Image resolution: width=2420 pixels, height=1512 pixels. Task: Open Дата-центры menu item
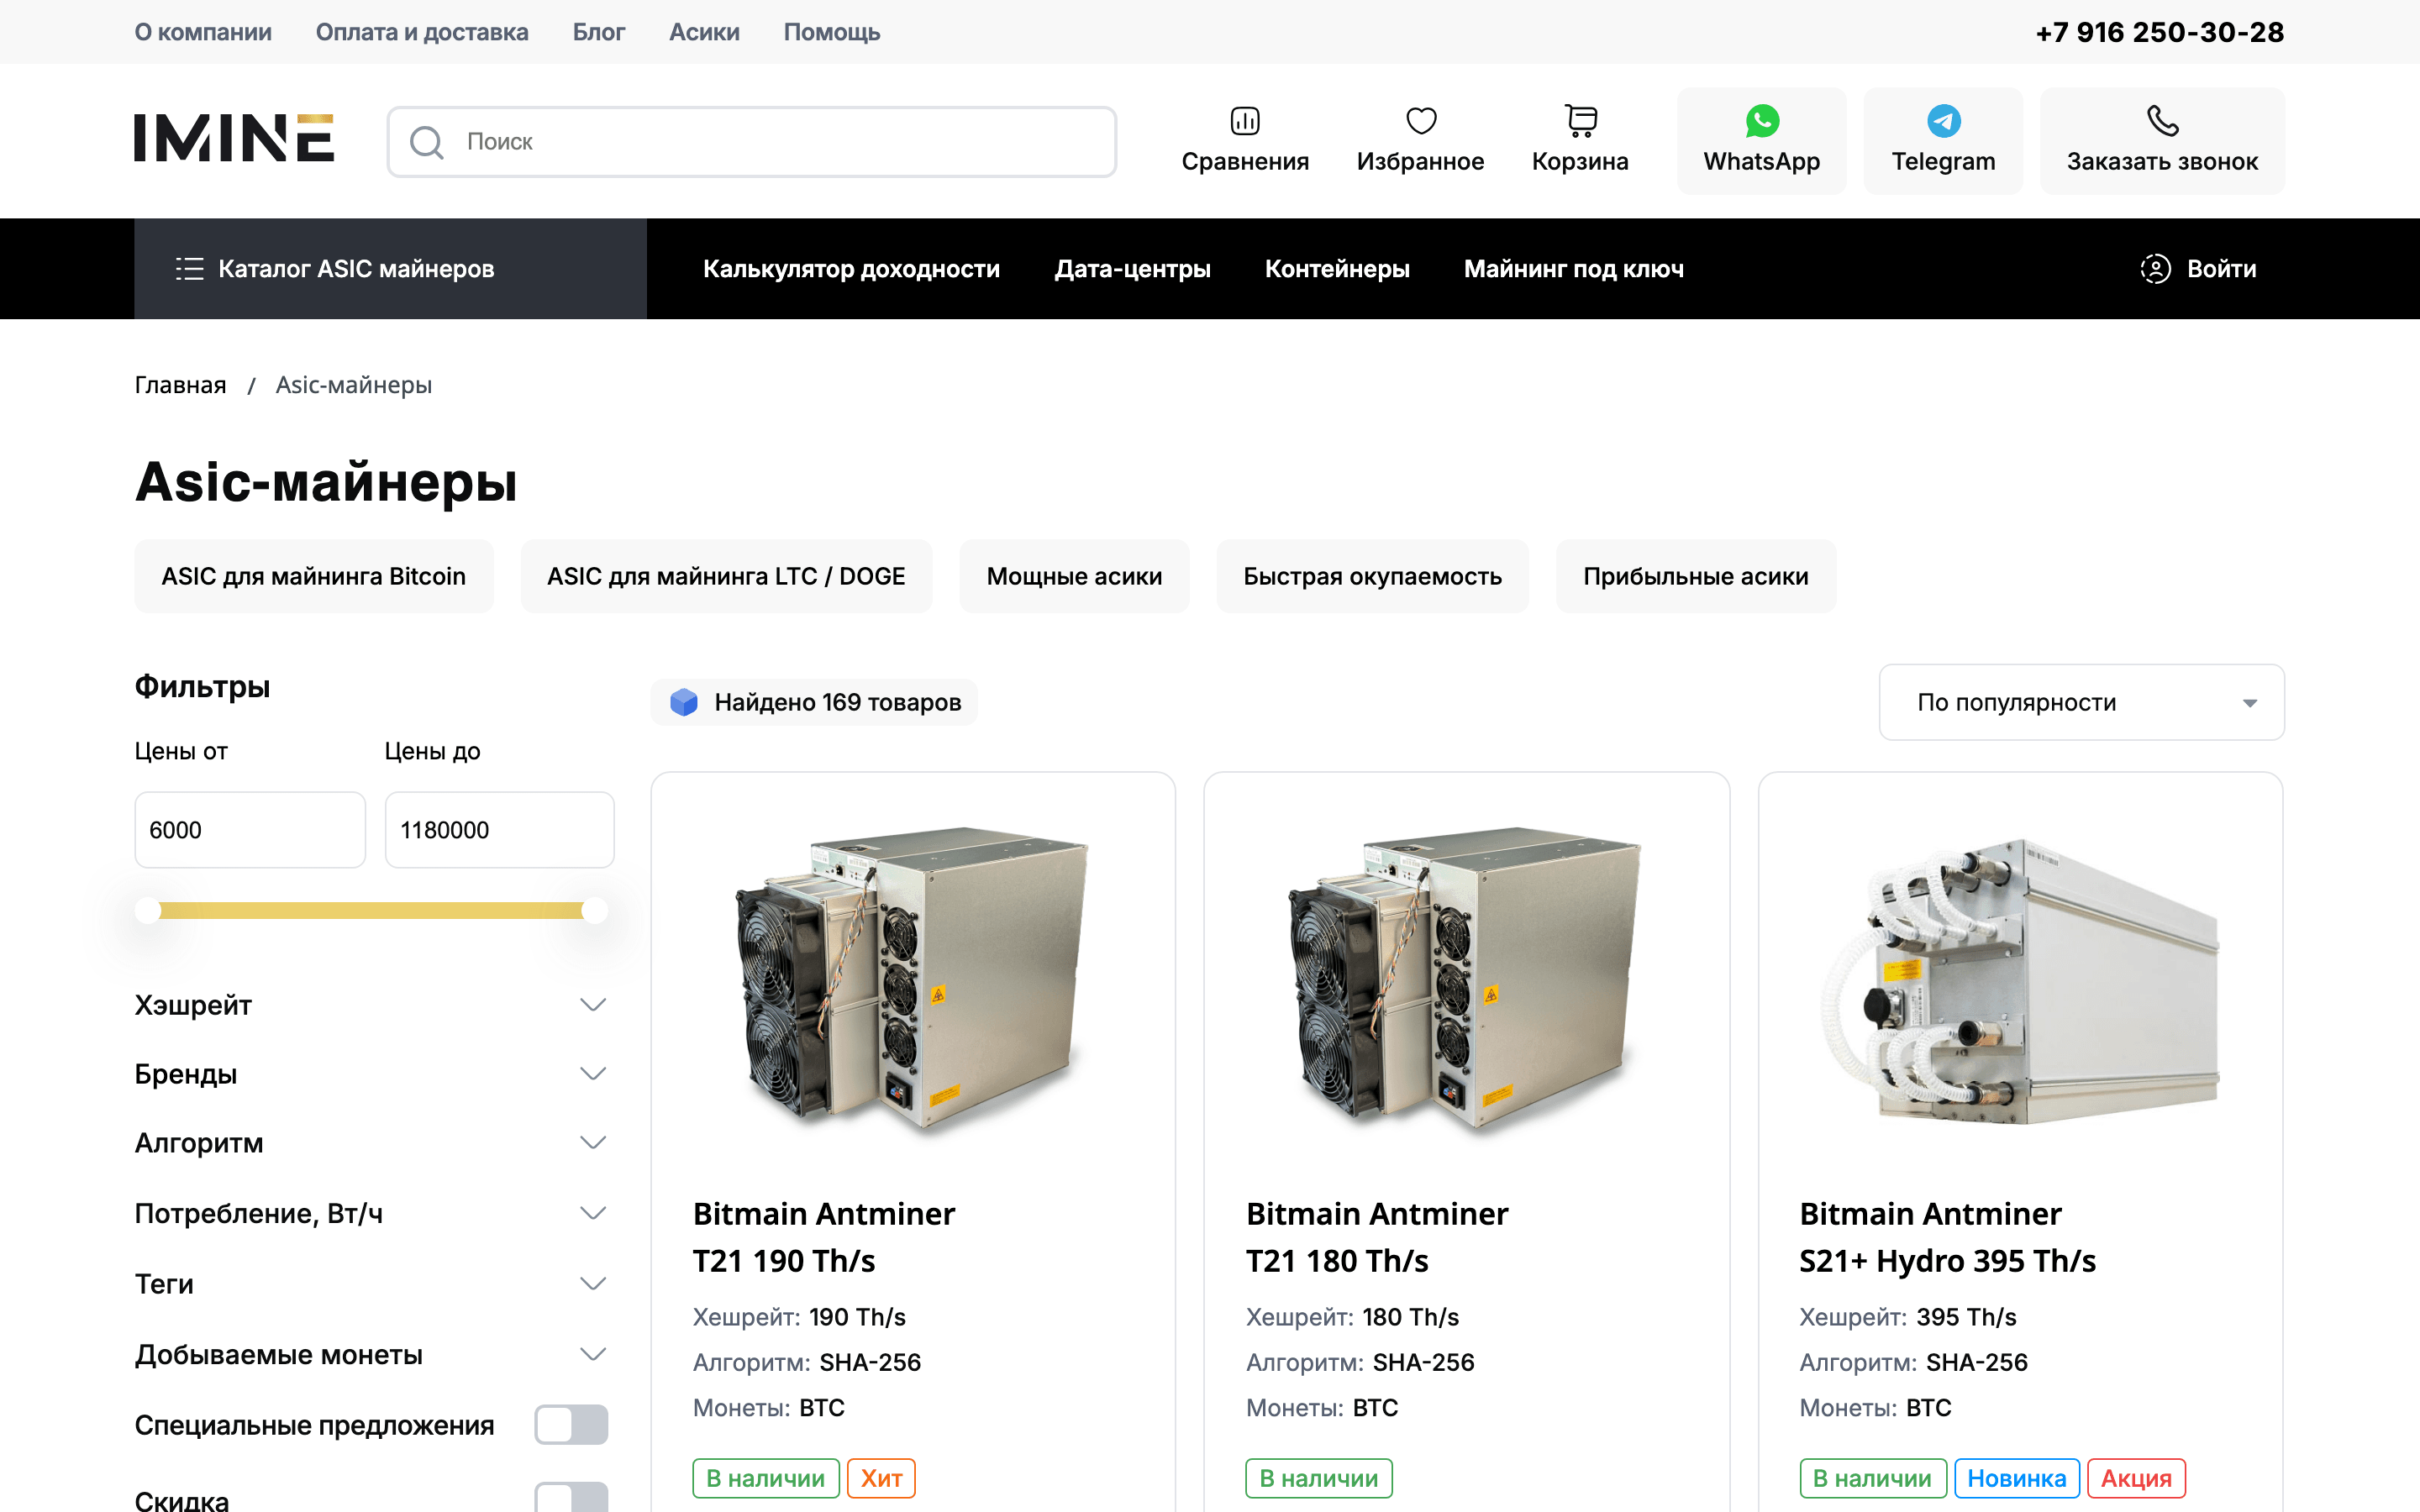[x=1132, y=269]
